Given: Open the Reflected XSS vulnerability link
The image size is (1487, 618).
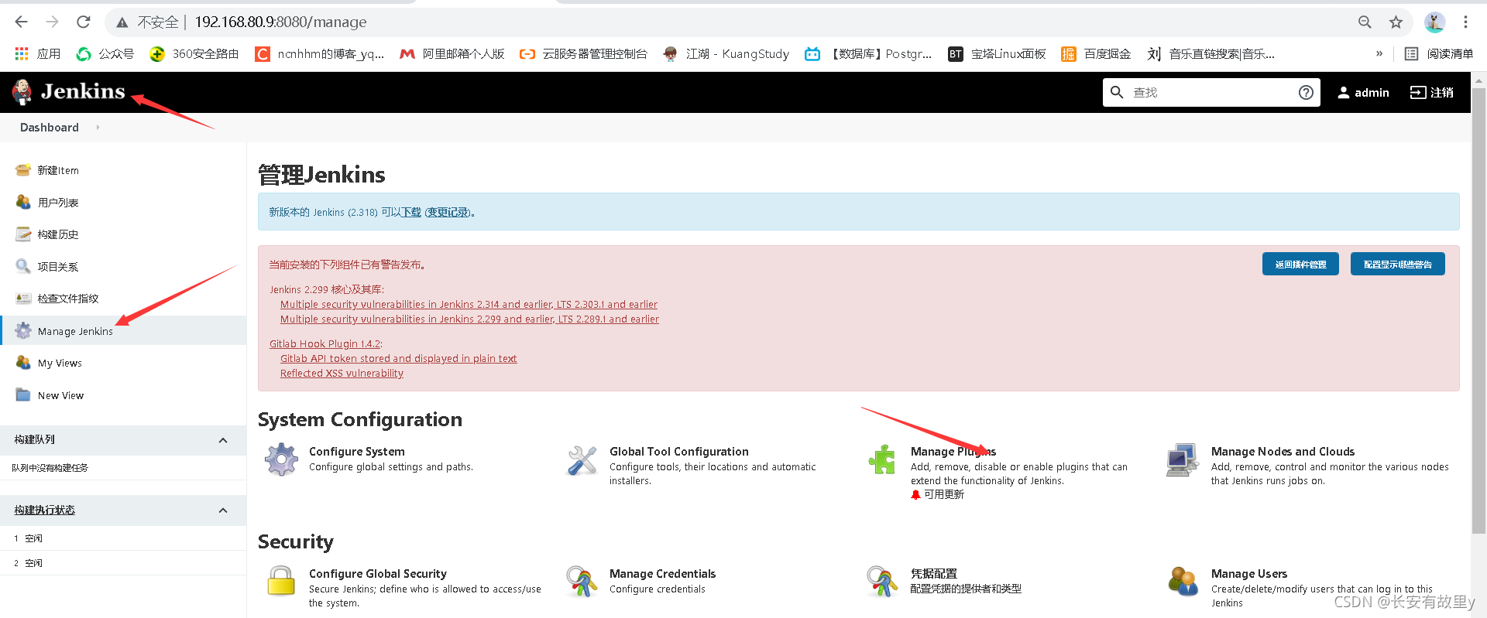Looking at the screenshot, I should (x=342, y=373).
